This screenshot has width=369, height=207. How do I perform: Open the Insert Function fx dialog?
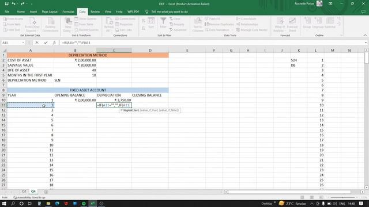[x=54, y=43]
